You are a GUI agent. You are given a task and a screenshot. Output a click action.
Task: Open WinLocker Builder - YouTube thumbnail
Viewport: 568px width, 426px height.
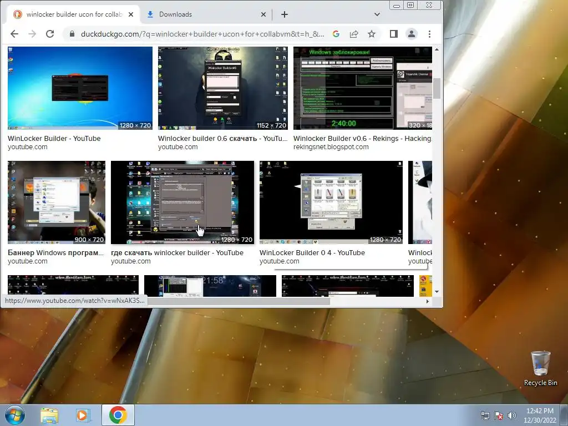tap(80, 88)
